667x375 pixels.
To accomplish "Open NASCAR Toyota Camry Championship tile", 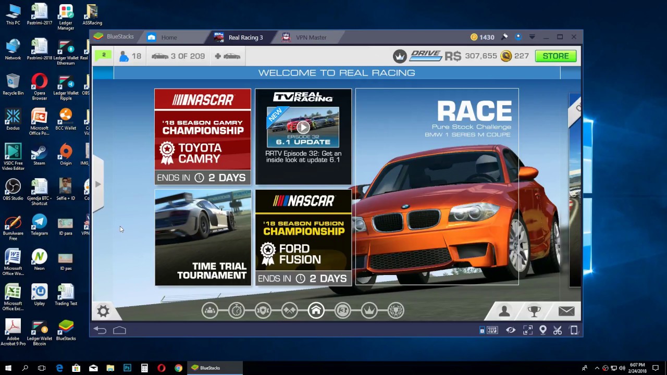I will [203, 137].
